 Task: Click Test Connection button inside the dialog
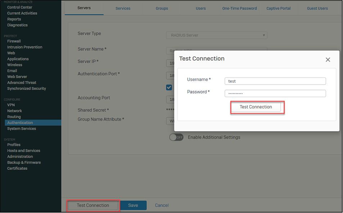tap(256, 107)
